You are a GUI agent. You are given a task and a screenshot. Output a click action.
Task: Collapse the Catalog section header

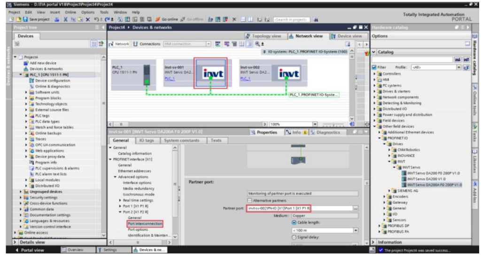pyautogui.click(x=374, y=52)
